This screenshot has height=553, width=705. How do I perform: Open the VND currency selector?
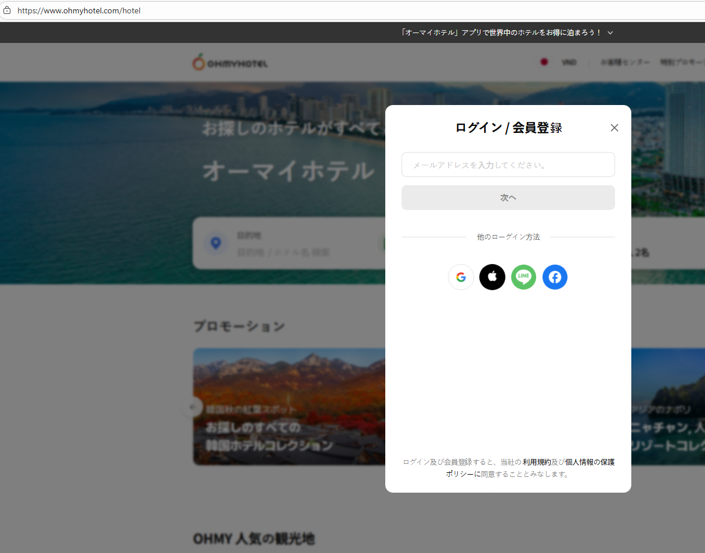click(x=569, y=62)
